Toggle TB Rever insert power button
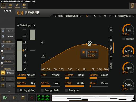Screen dimensions: 136x102 [3, 73]
